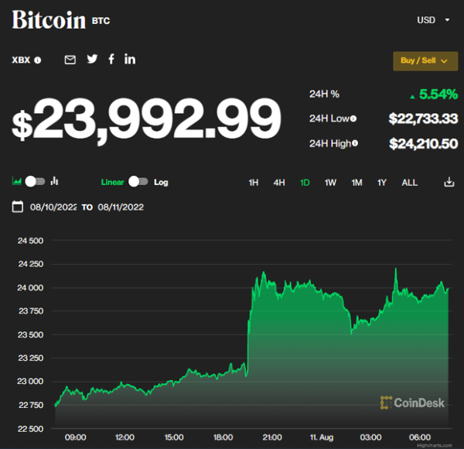Select the 1M time range

[357, 183]
